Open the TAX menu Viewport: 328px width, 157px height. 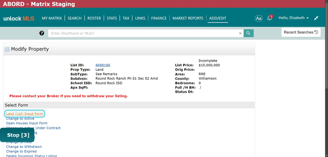(x=126, y=18)
